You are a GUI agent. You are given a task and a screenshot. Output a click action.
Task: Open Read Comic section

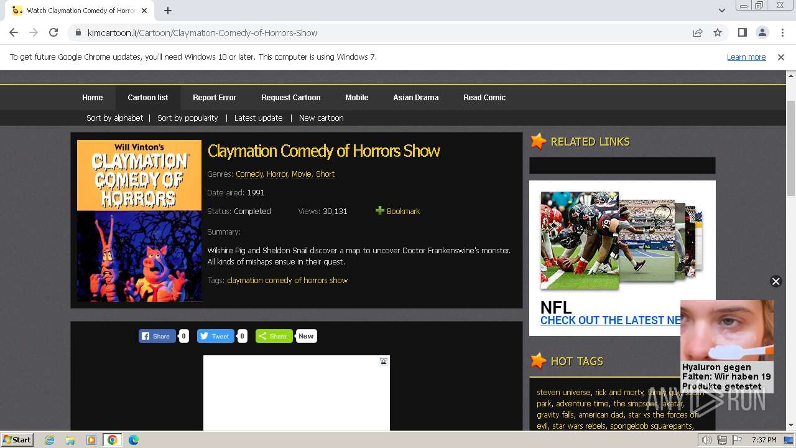click(484, 98)
